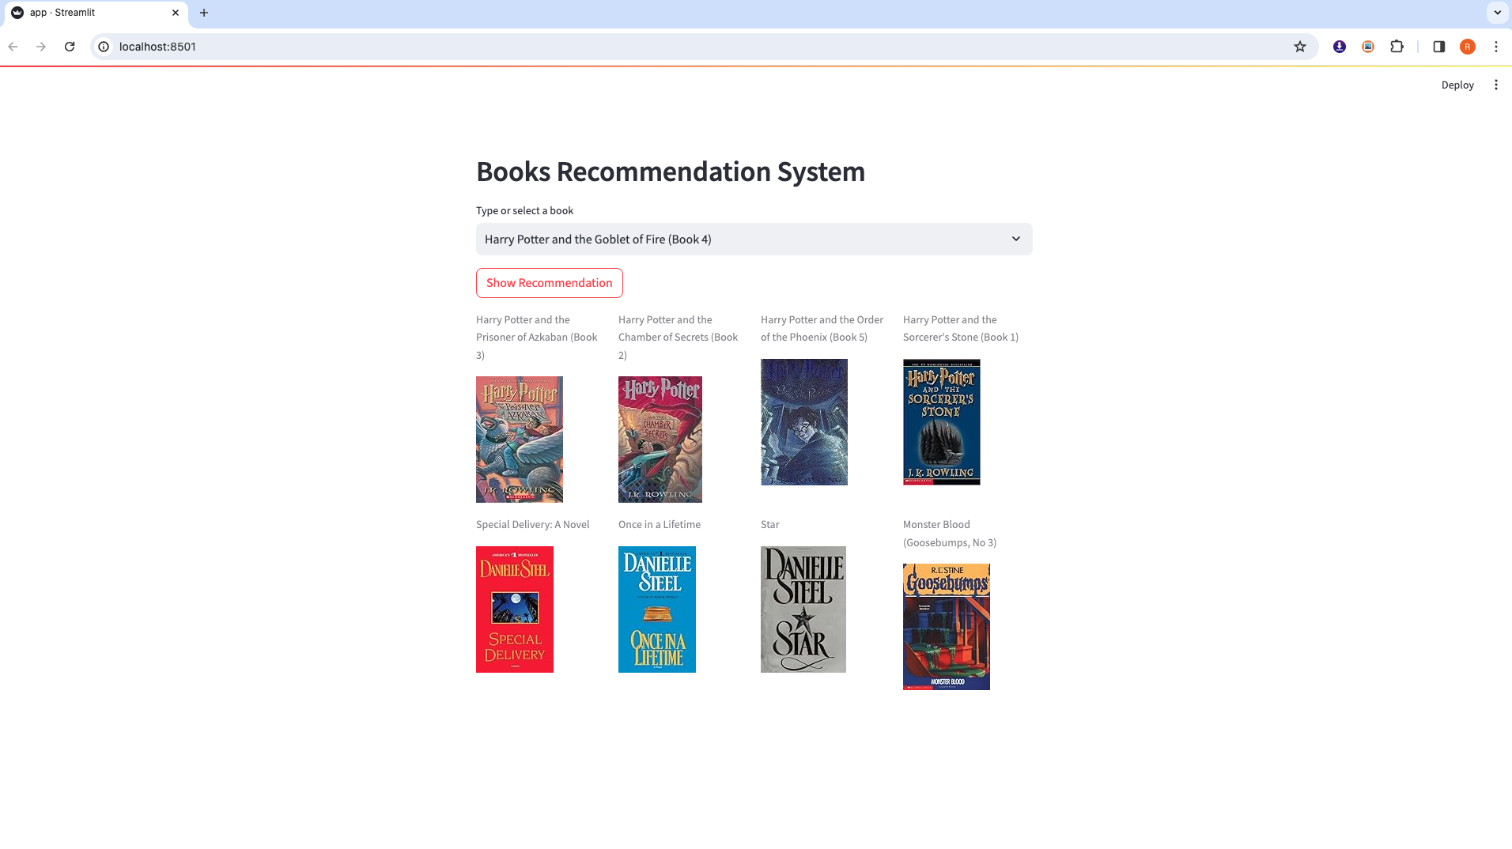This screenshot has height=849, width=1512.
Task: Click the Star book caption
Action: pos(770,524)
